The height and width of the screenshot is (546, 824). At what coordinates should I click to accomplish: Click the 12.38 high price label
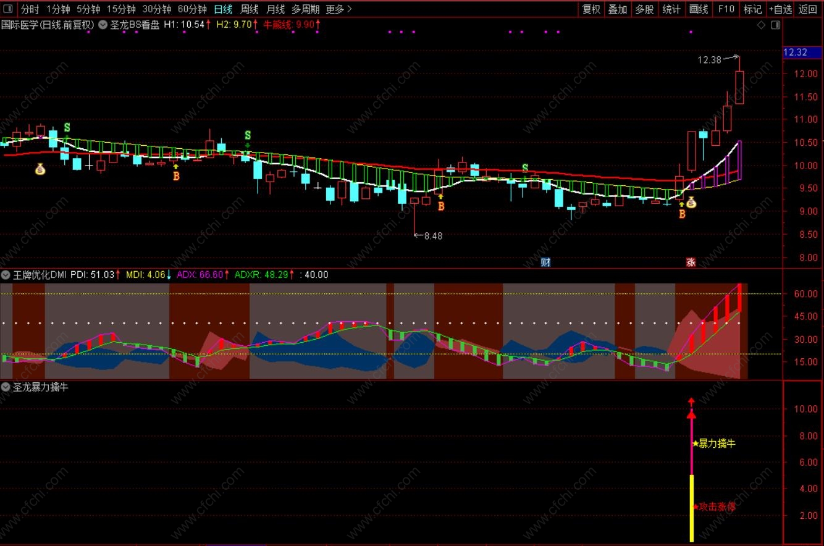point(710,60)
